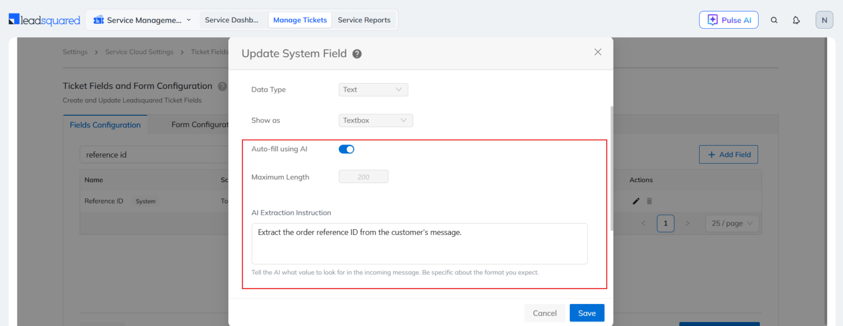The image size is (843, 326).
Task: Select page 1 in pagination
Action: [665, 223]
